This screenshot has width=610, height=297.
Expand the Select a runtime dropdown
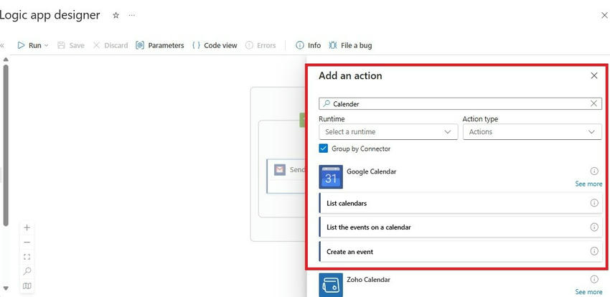tap(388, 132)
